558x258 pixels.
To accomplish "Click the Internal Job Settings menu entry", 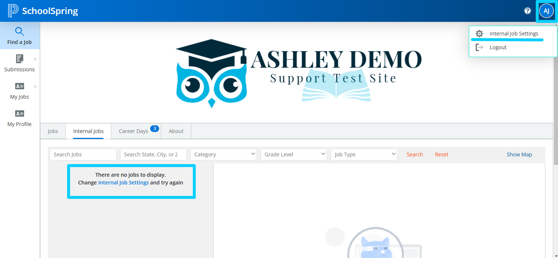I will coord(514,33).
